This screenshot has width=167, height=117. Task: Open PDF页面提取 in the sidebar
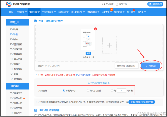16,69
